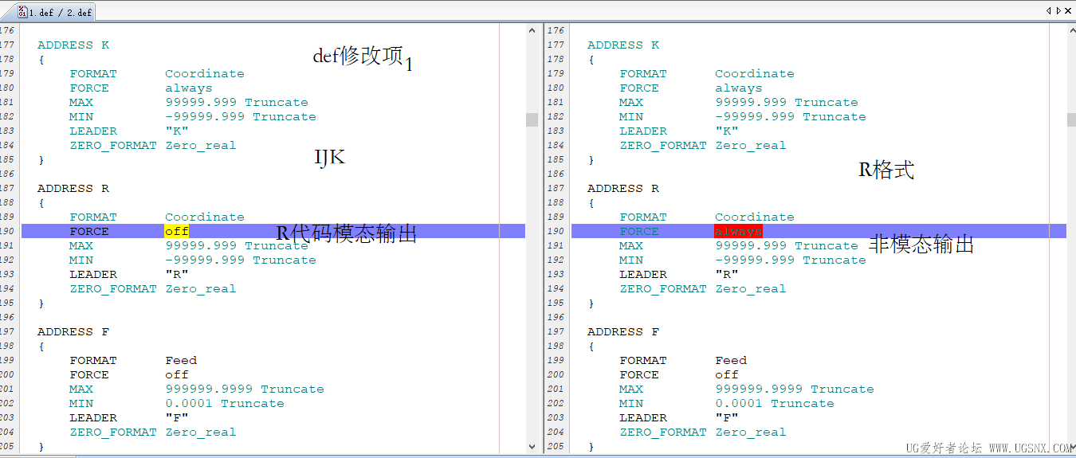Click "0.0001 Truncate" in right pane
This screenshot has width=1076, height=458.
(775, 404)
